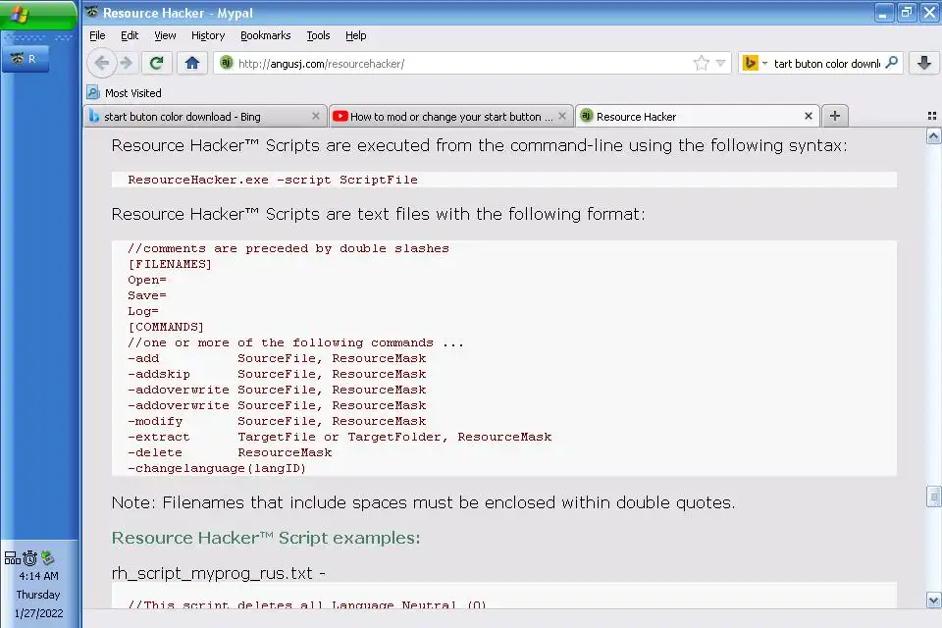Open the Help menu
The image size is (942, 628).
pos(355,35)
